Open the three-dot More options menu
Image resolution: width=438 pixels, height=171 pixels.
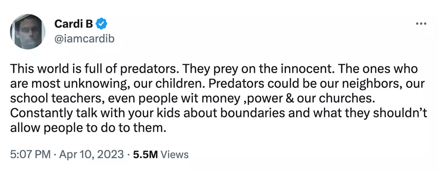(x=421, y=24)
